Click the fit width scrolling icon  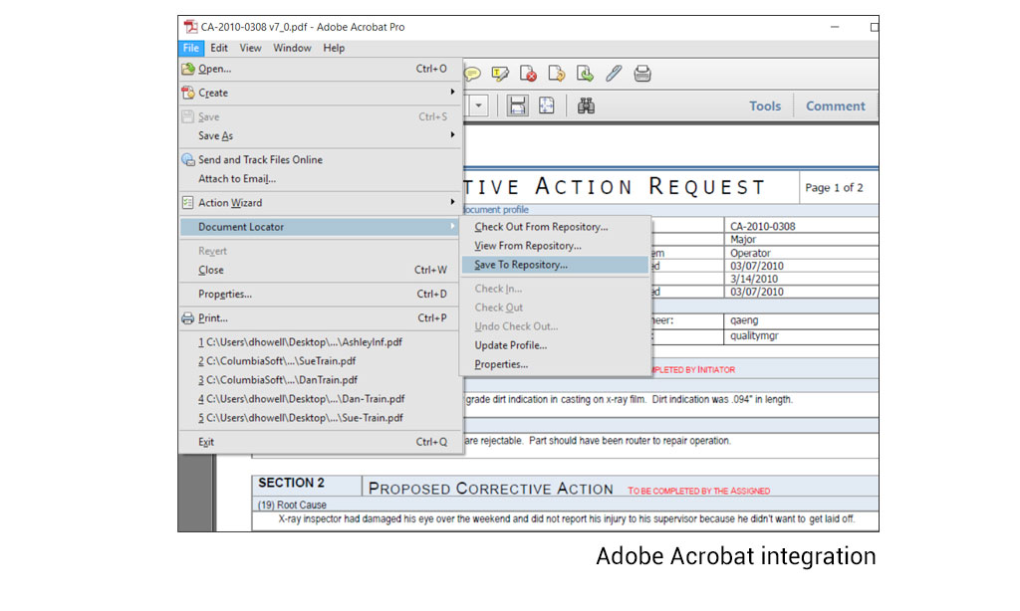[x=517, y=105]
